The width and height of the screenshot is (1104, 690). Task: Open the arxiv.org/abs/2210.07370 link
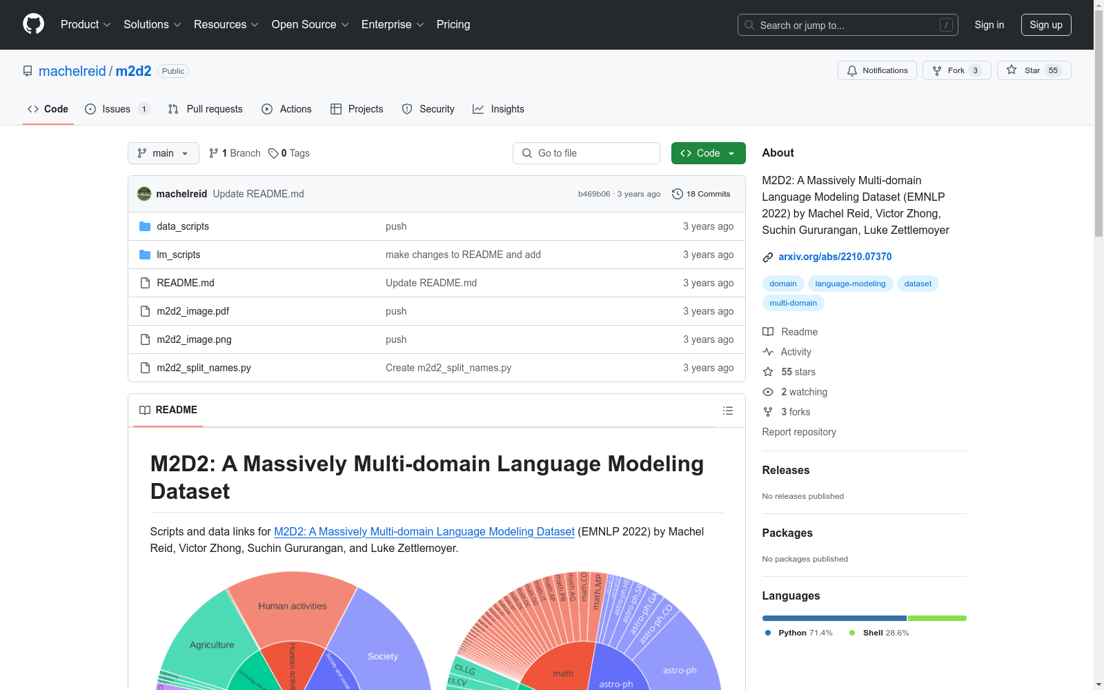(x=835, y=257)
